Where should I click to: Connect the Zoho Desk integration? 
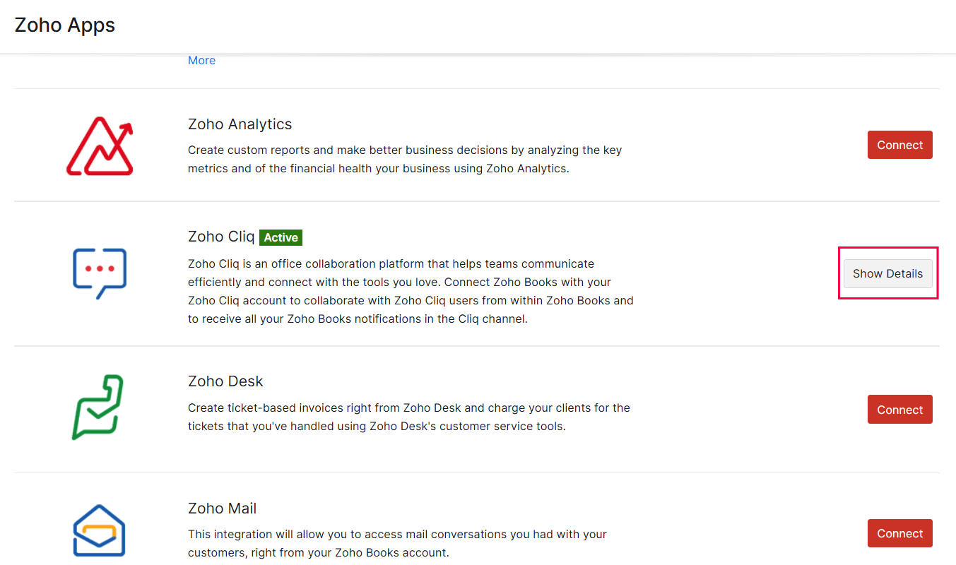tap(899, 410)
